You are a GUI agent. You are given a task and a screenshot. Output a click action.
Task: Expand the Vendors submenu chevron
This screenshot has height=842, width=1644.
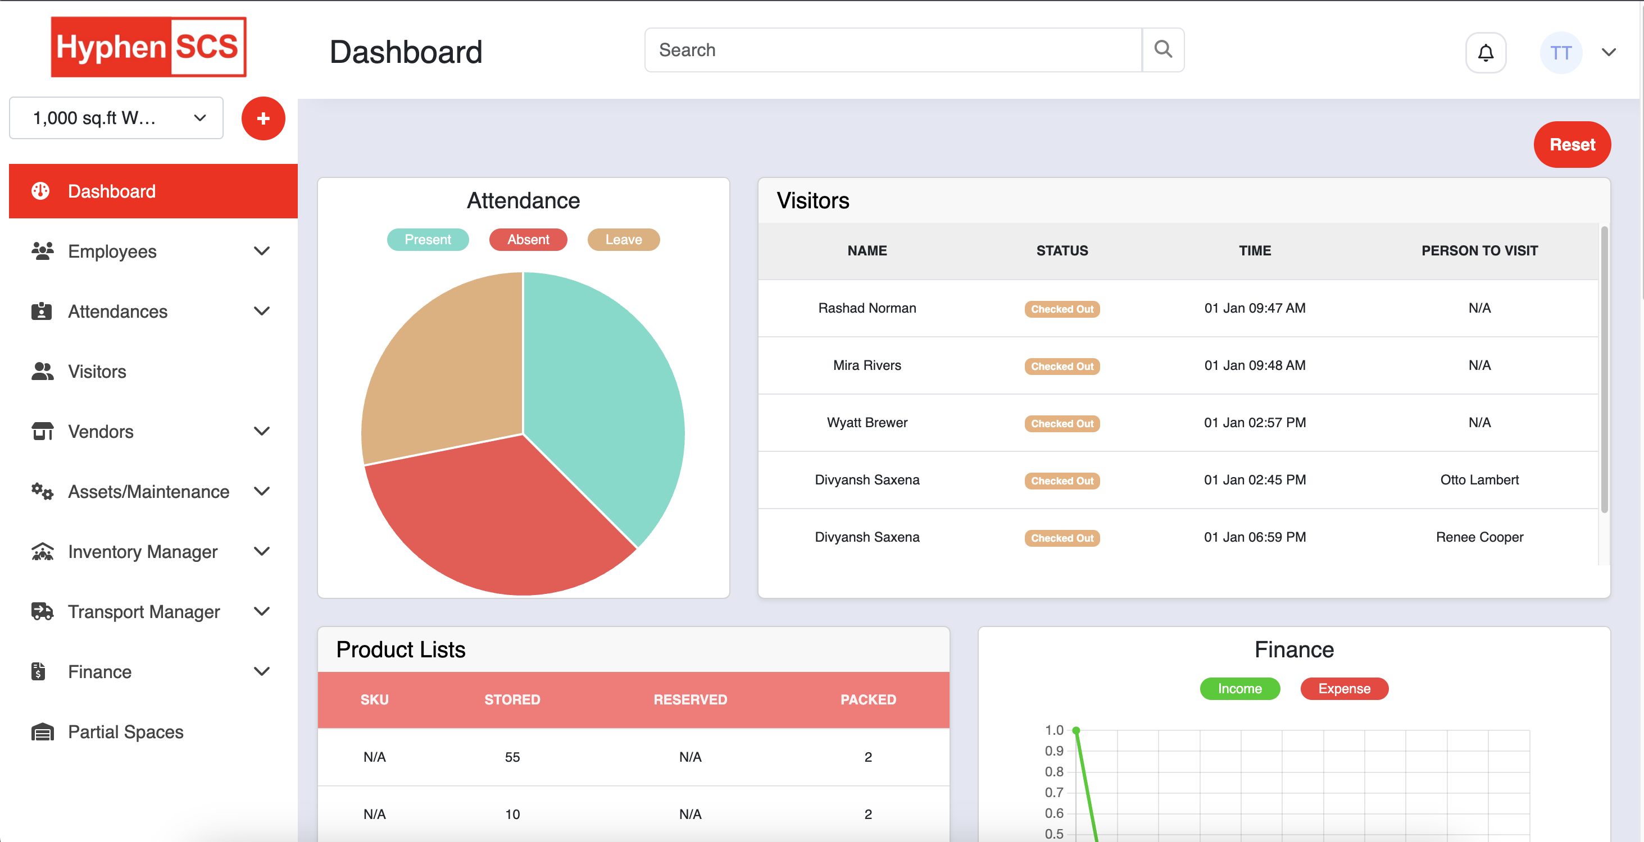pos(262,432)
